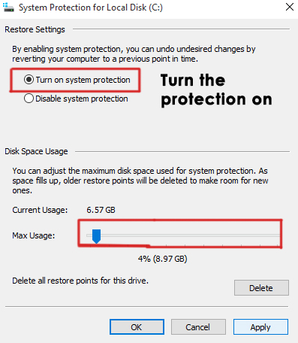This screenshot has width=298, height=343.
Task: Dismiss the dialog with the Cancel button
Action: click(x=198, y=327)
